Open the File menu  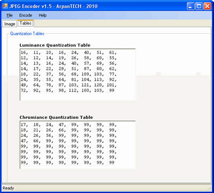click(x=10, y=16)
